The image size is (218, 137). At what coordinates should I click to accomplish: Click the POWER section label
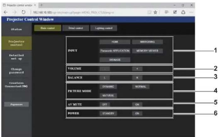click(73, 113)
